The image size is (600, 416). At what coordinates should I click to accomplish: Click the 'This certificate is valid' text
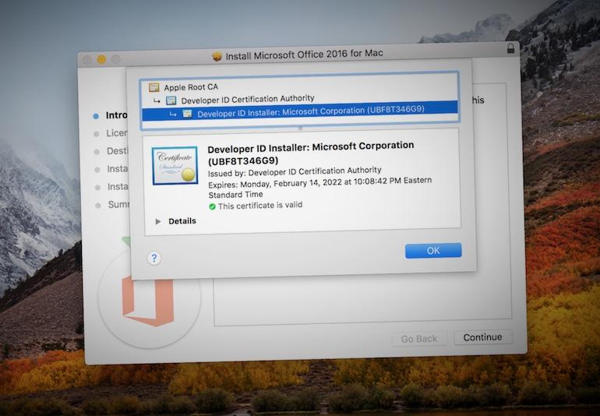pyautogui.click(x=260, y=206)
